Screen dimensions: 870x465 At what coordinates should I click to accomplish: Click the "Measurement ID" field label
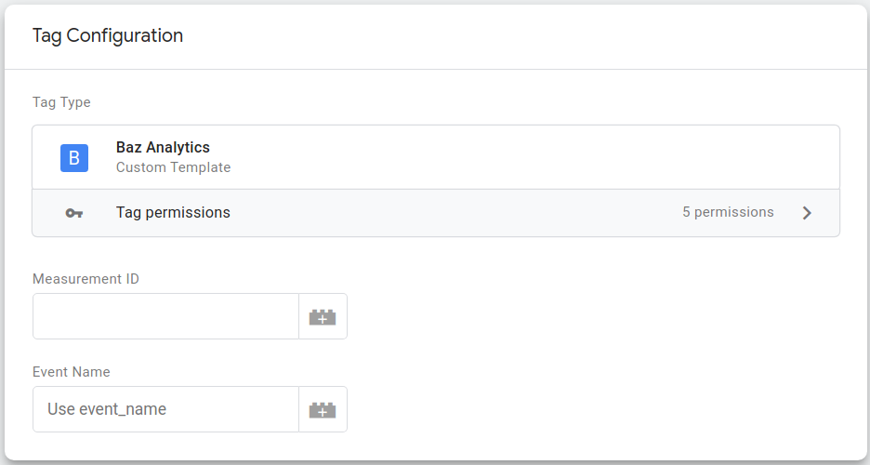click(x=86, y=279)
